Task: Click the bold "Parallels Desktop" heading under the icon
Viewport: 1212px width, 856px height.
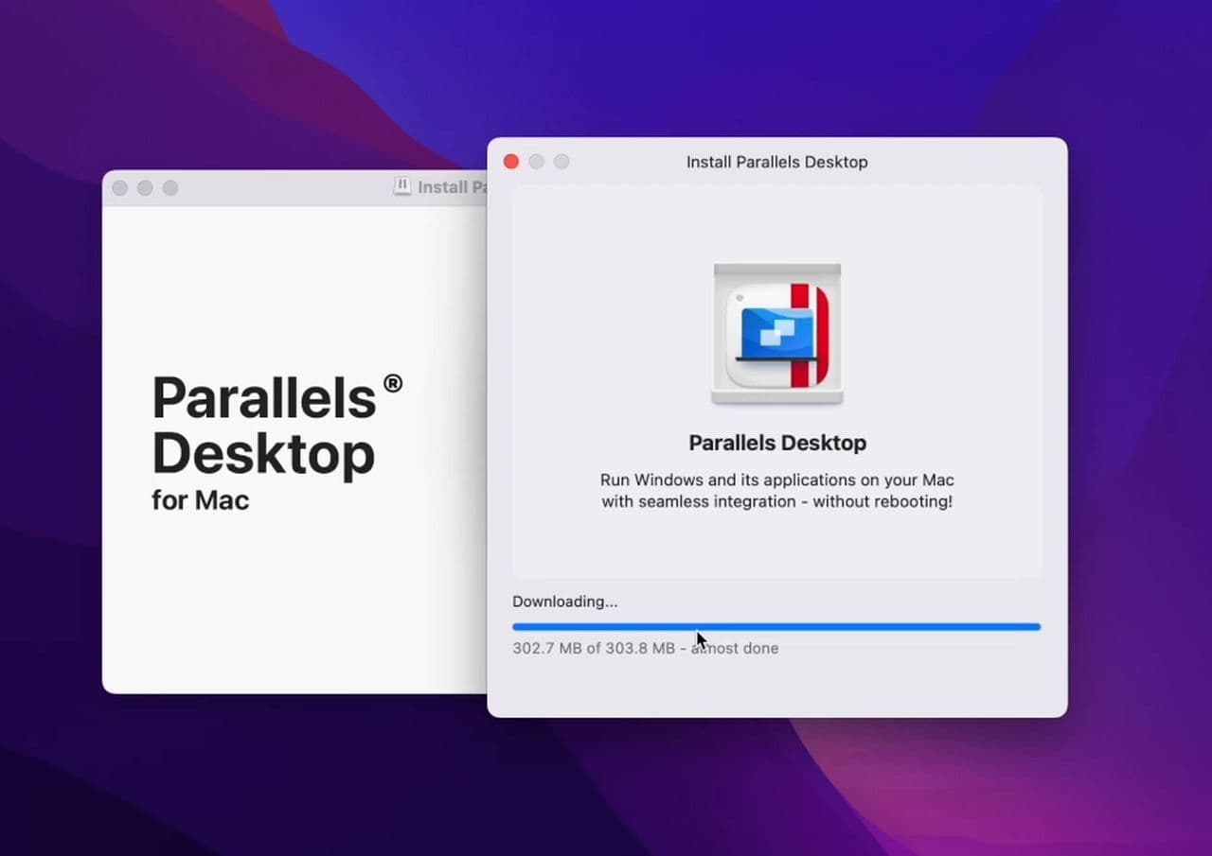Action: click(x=776, y=443)
